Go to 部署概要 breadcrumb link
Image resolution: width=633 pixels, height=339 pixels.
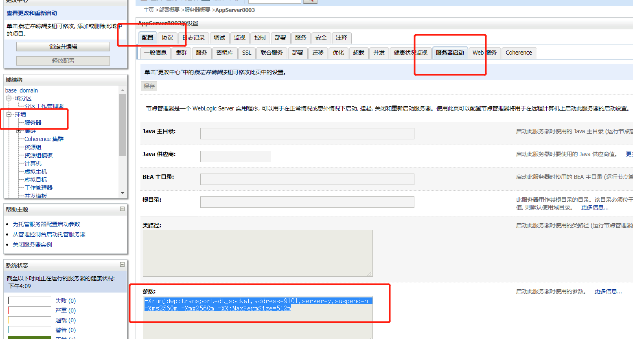click(x=169, y=10)
